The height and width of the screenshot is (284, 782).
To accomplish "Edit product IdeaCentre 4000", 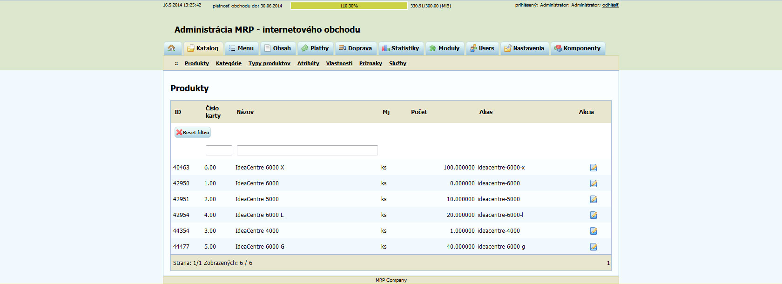I will pyautogui.click(x=593, y=231).
